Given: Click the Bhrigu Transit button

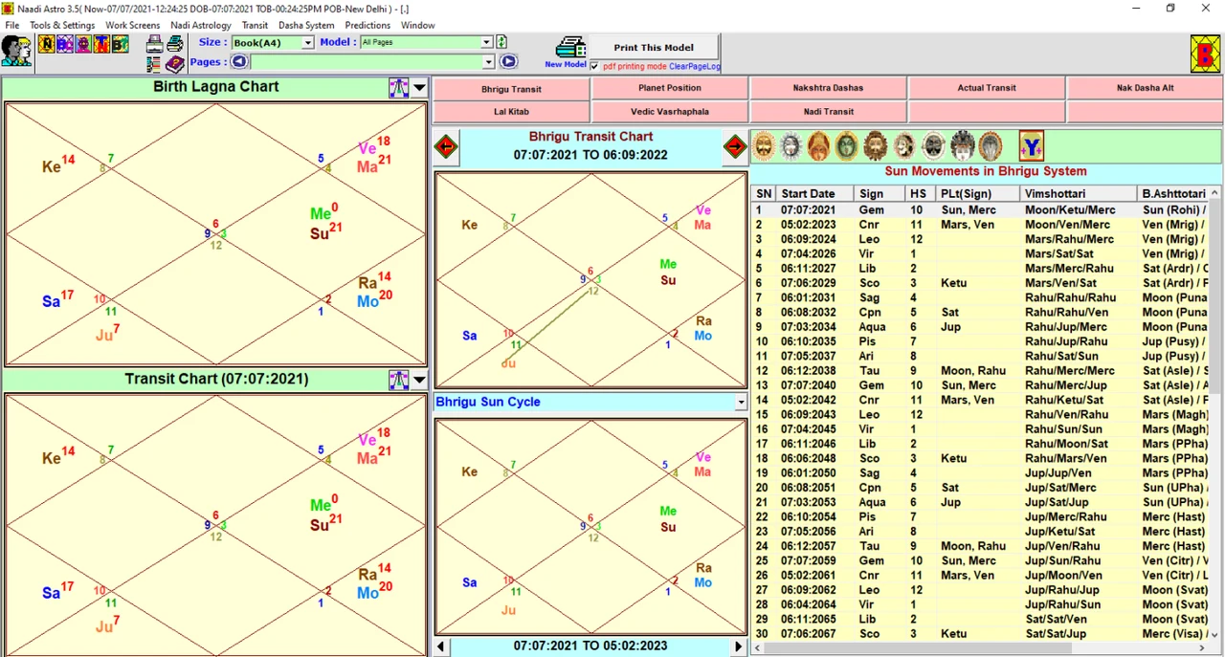Looking at the screenshot, I should pyautogui.click(x=511, y=89).
